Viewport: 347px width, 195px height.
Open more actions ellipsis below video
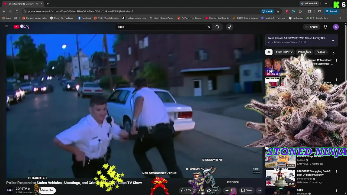(x=259, y=190)
